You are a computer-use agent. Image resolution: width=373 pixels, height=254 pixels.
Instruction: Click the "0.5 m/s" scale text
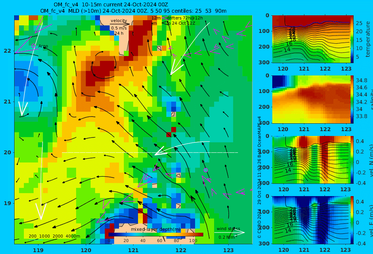(119, 28)
